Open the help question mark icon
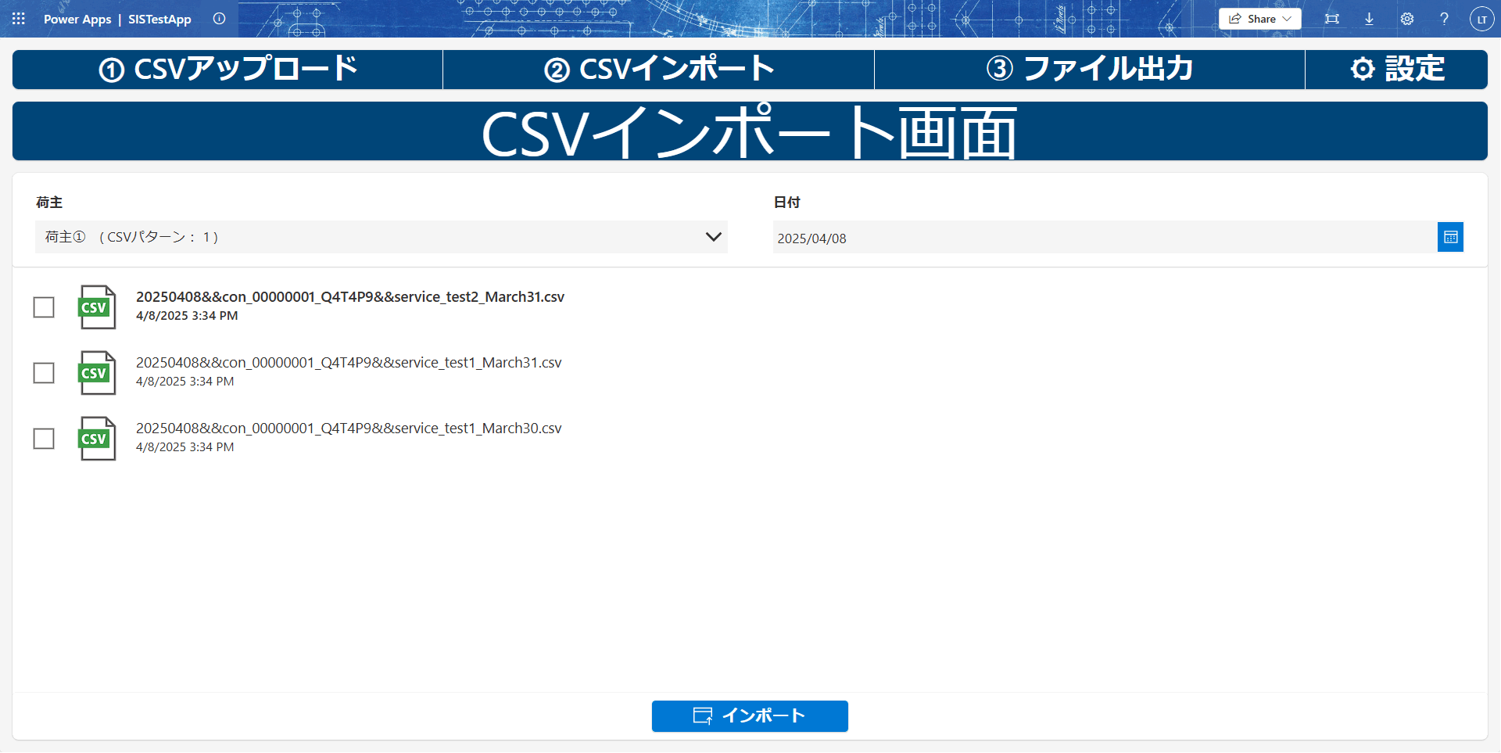1501x753 pixels. 1444,19
